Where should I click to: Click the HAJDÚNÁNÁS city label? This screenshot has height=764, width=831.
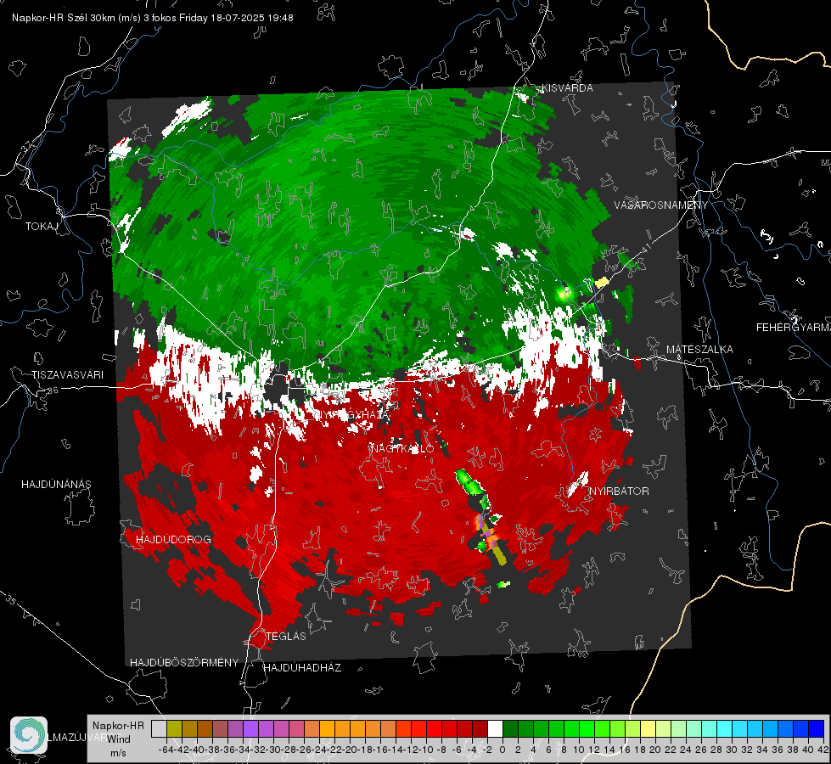point(56,484)
